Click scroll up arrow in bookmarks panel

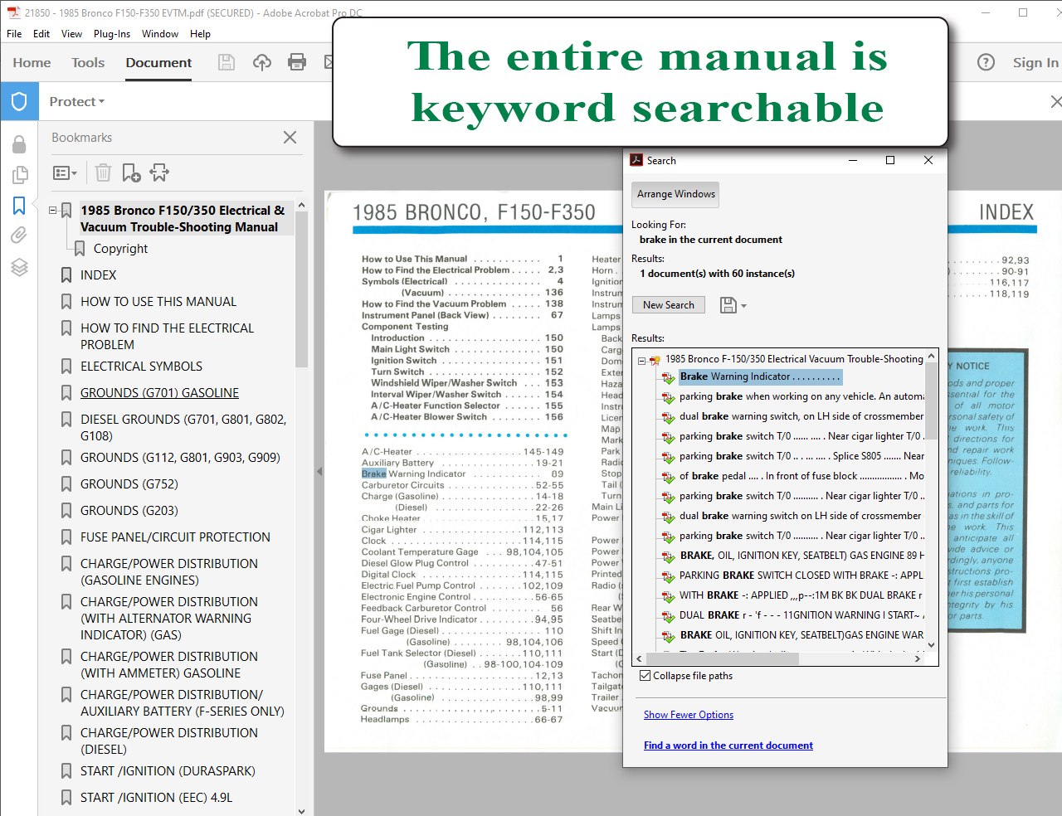(x=301, y=205)
